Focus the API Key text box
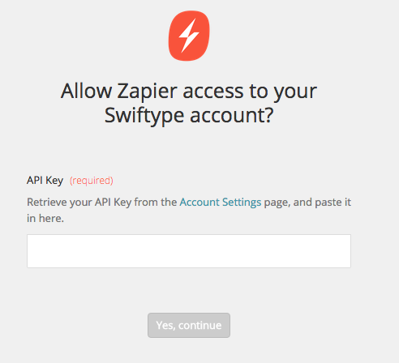399x363 pixels. tap(189, 251)
